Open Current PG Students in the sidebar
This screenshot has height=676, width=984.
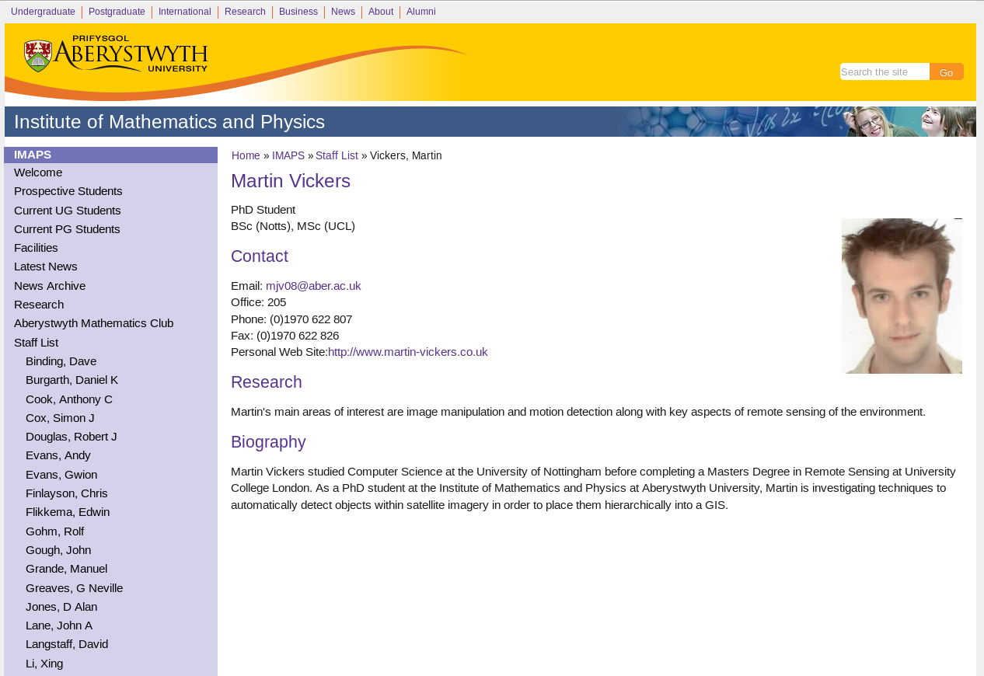tap(67, 229)
